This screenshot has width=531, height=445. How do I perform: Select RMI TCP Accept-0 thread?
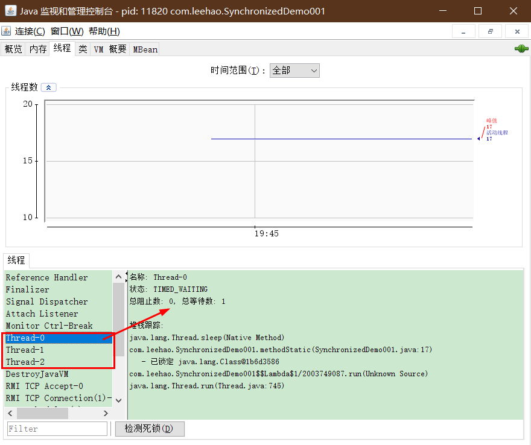(x=59, y=386)
